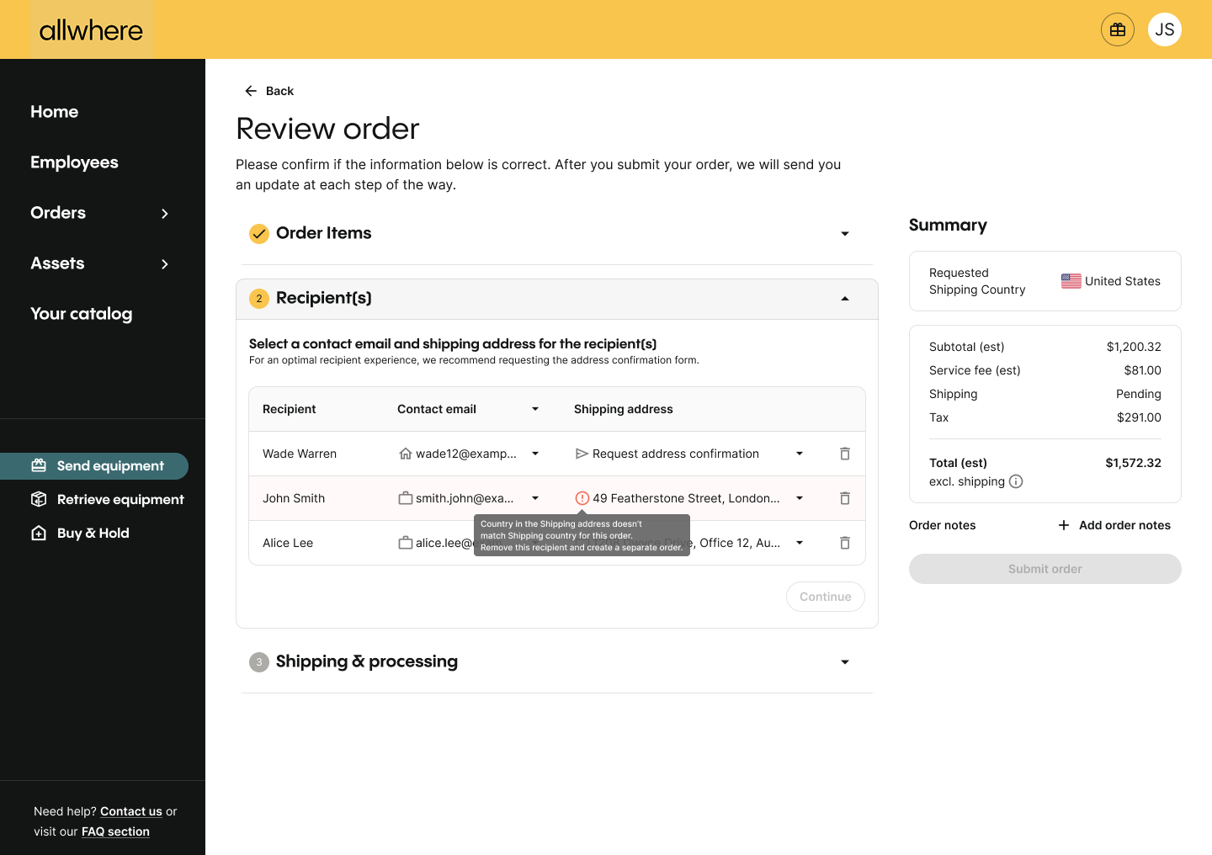The height and width of the screenshot is (855, 1212).
Task: Click the home icon by wade12 email
Action: coord(405,454)
